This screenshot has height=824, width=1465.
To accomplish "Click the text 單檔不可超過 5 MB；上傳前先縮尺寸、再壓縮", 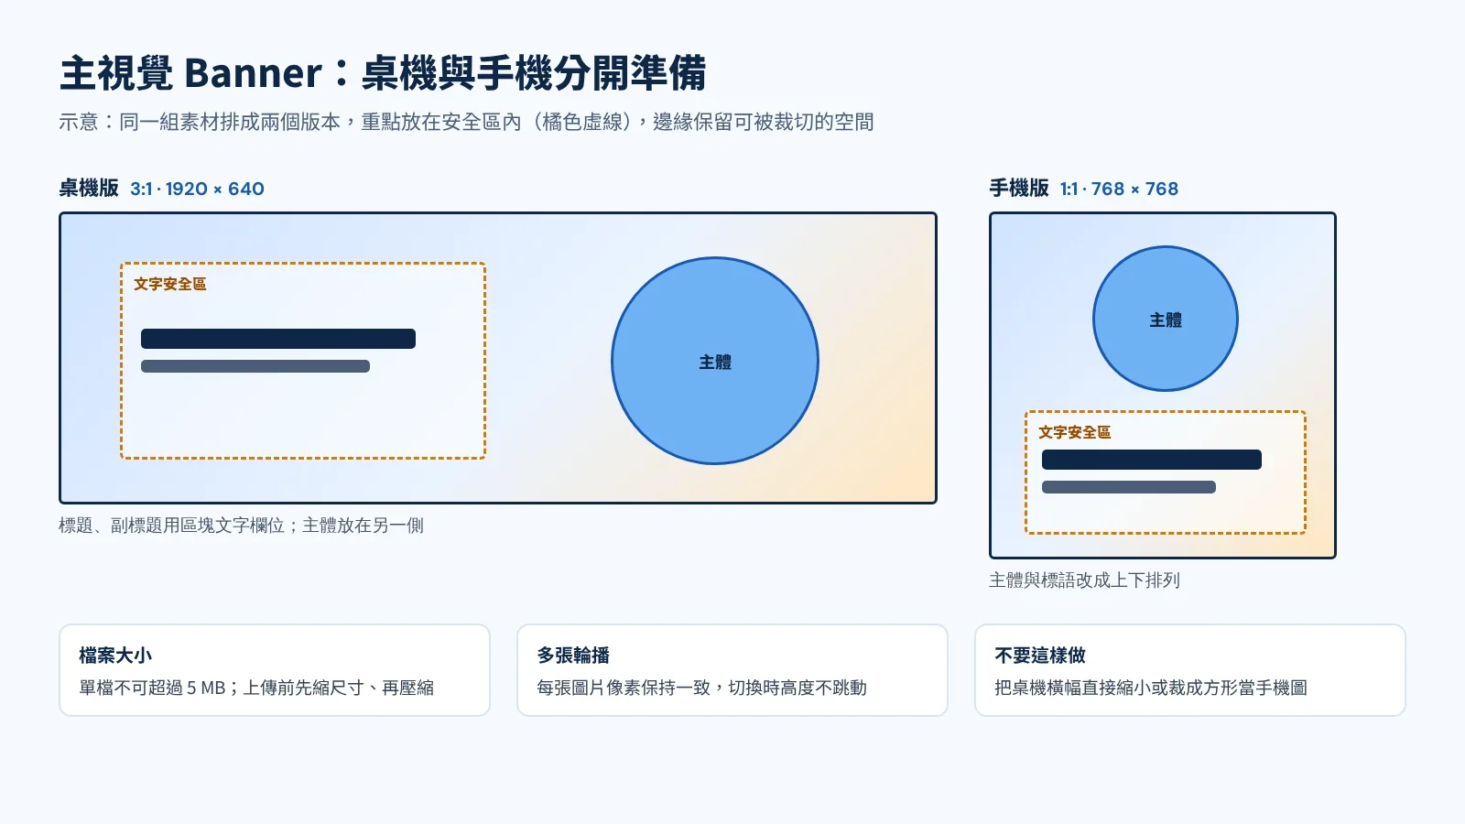I will tap(256, 688).
